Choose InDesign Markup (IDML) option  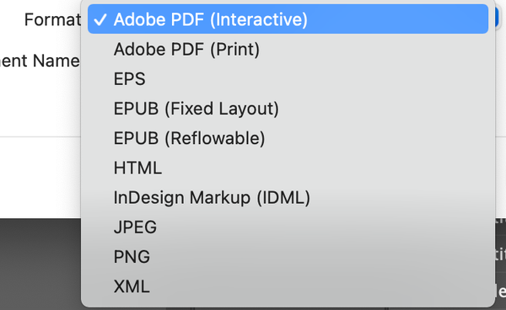click(x=288, y=197)
